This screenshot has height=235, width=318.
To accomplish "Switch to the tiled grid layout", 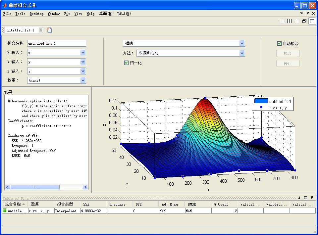I will pos(282,21).
